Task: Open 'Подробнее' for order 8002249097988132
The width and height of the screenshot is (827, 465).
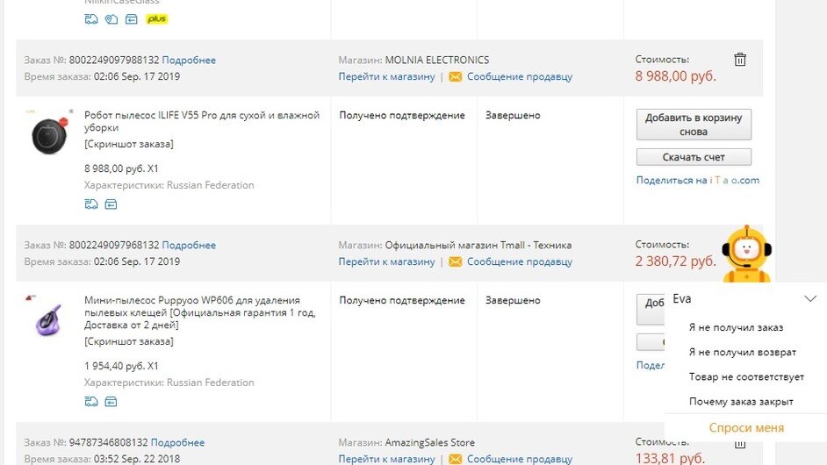Action: [x=189, y=61]
